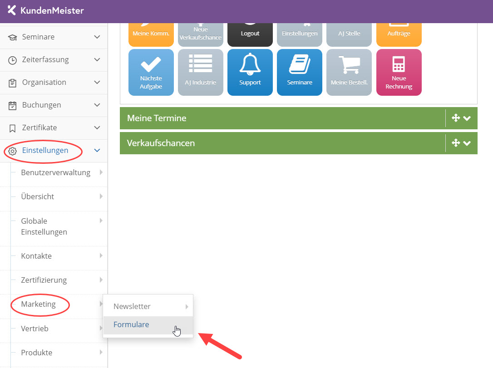Click the KundenMeister brand name

click(x=52, y=10)
